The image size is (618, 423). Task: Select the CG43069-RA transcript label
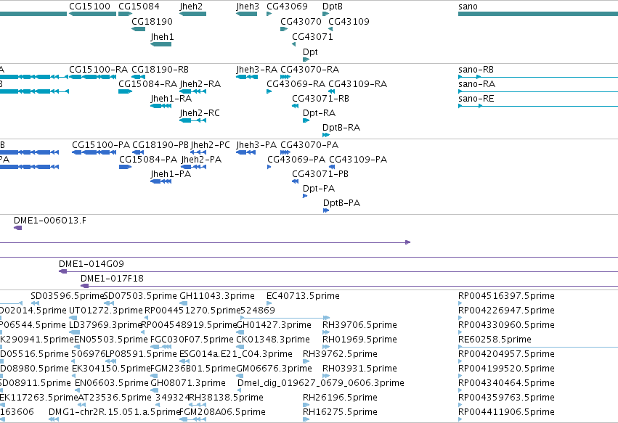296,84
